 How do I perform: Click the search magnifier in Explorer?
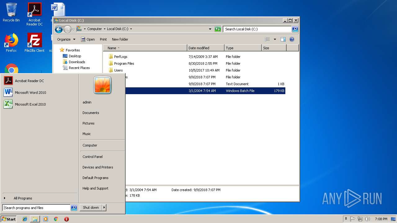tap(295, 29)
